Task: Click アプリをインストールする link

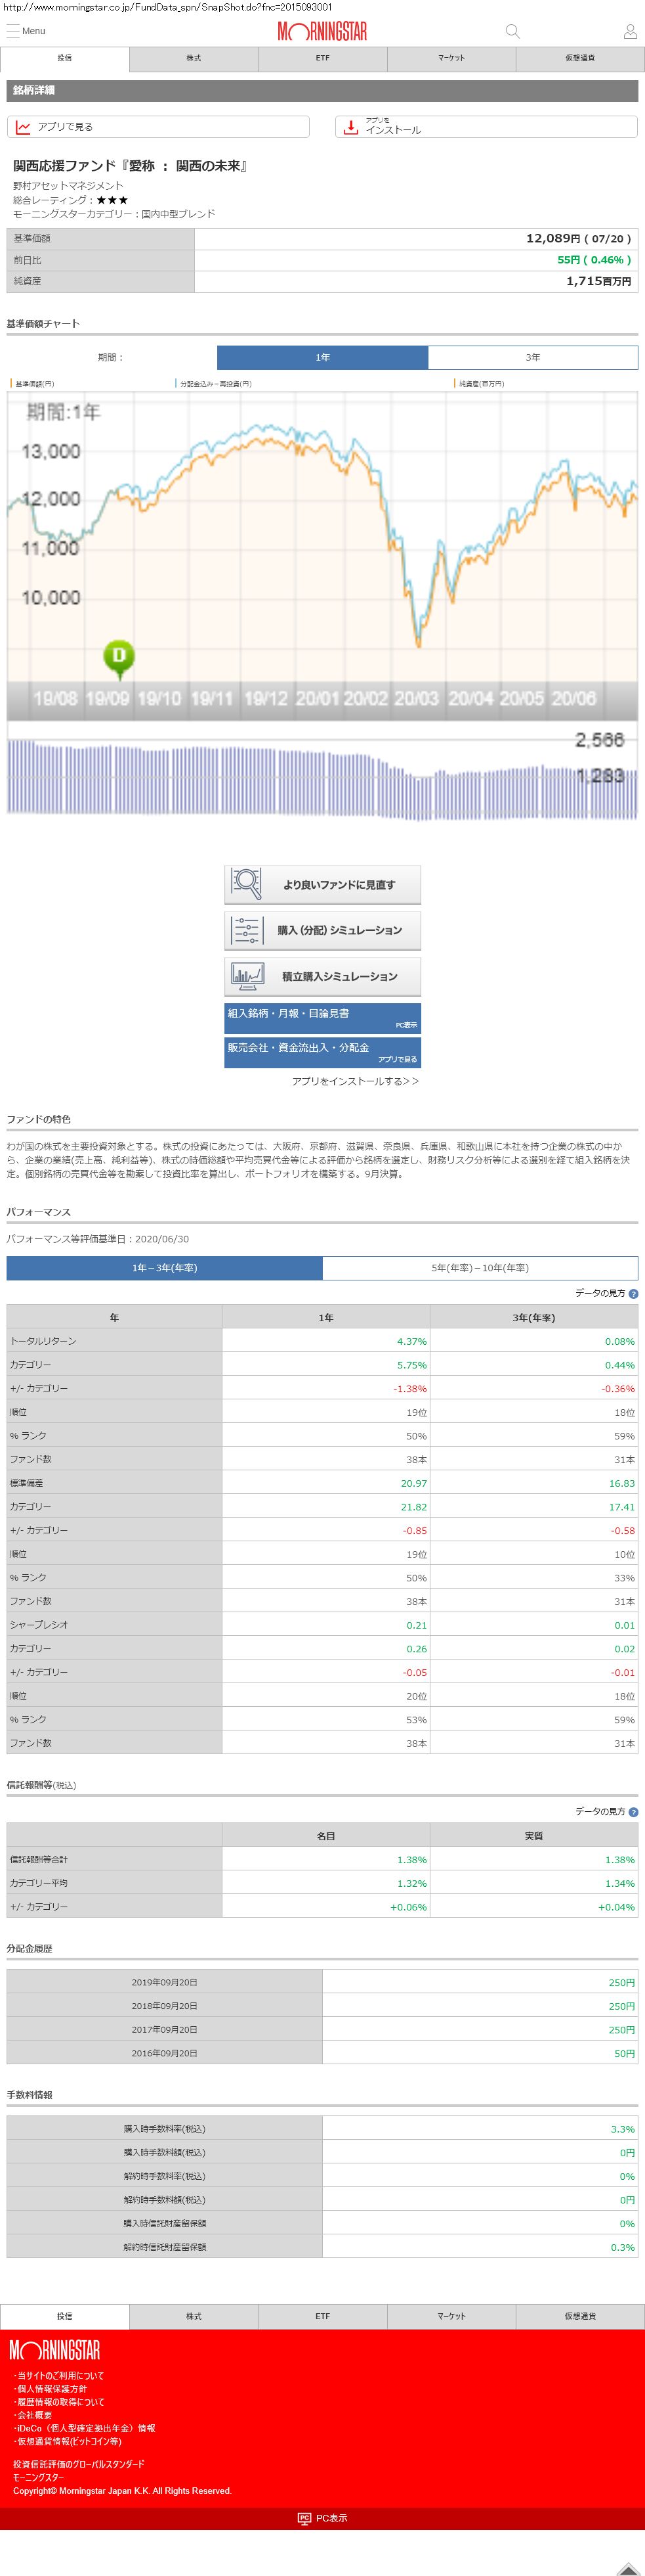Action: click(x=354, y=1081)
